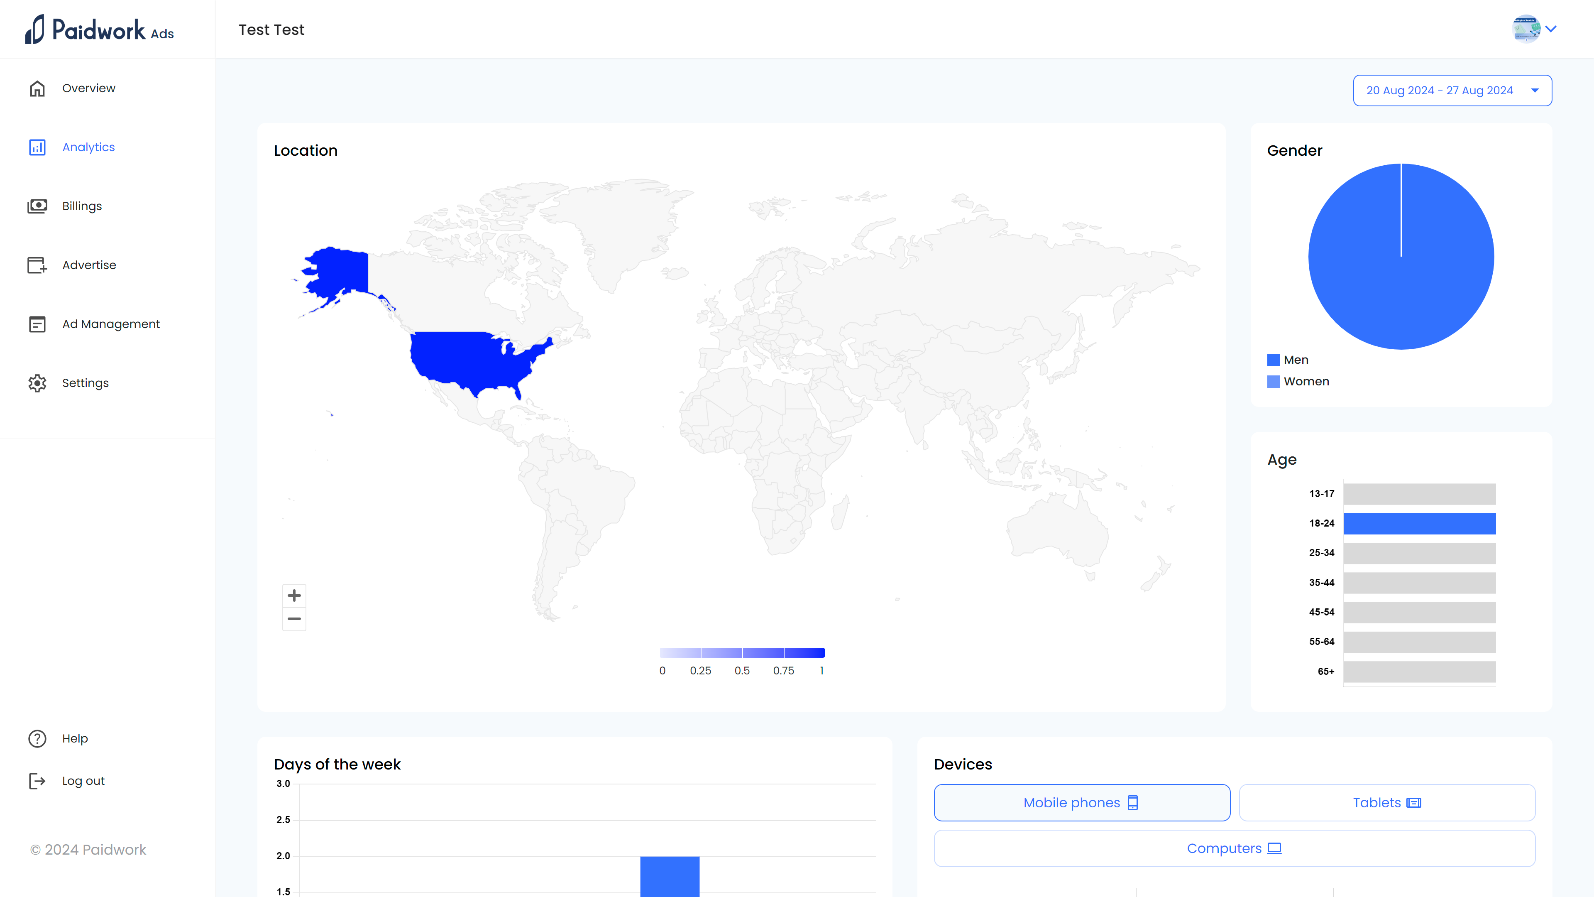This screenshot has width=1594, height=897.
Task: Click the © 2024 Paidwork footer text
Action: click(x=88, y=850)
